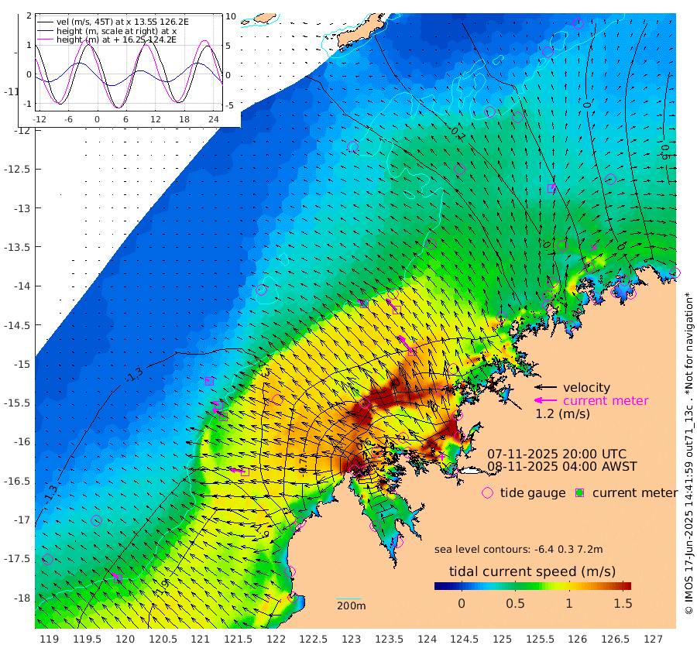Select current meter square near 14.85S 123.8E

[x=412, y=352]
